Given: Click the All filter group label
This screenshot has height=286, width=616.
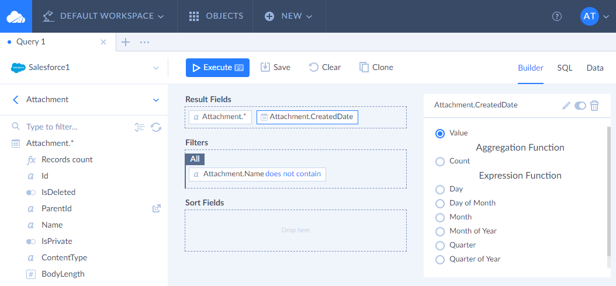Looking at the screenshot, I should point(195,159).
